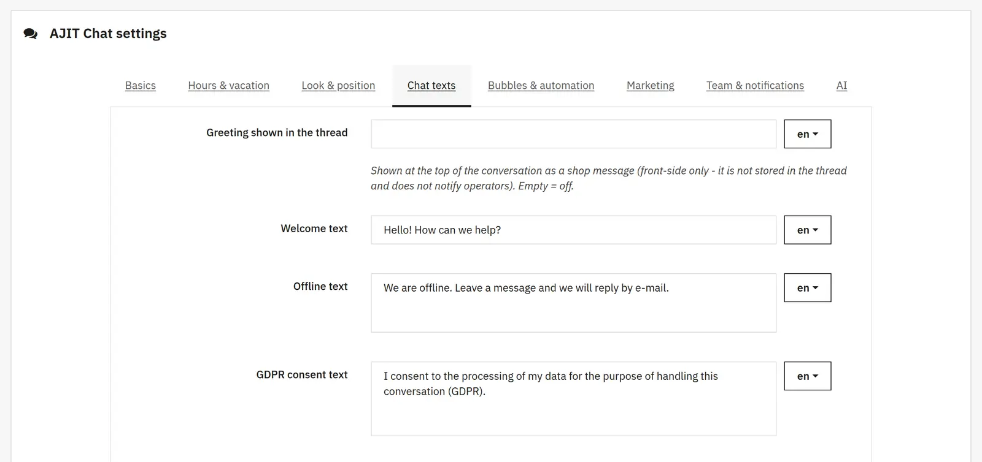Screen dimensions: 982x462
Task: Go to Look & position tab
Action: coord(338,85)
